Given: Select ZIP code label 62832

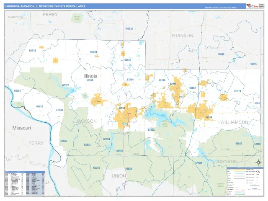Looking at the screenshot, I should coord(129,29).
